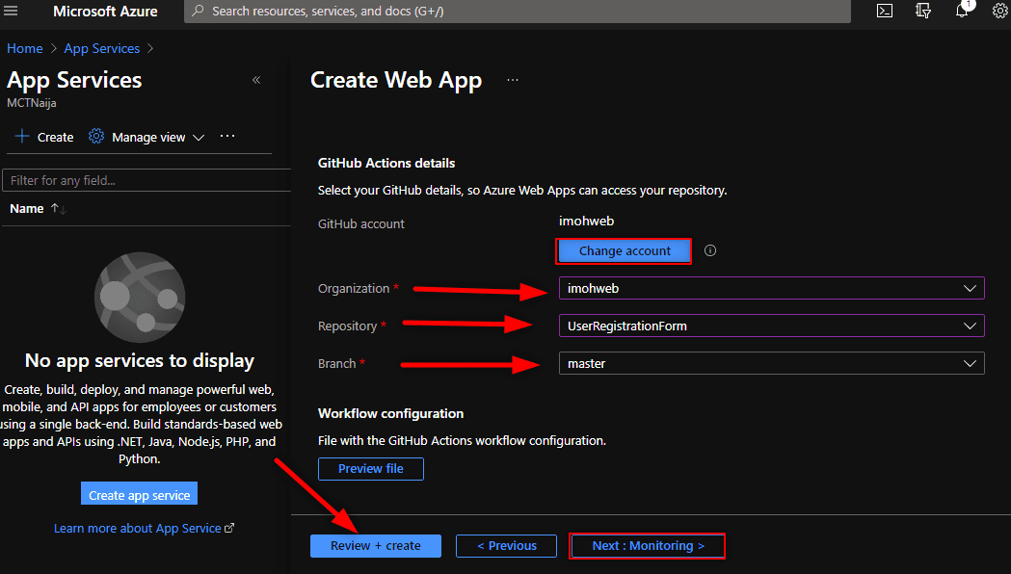
Task: Click the Microsoft Azure logo text
Action: pos(105,11)
